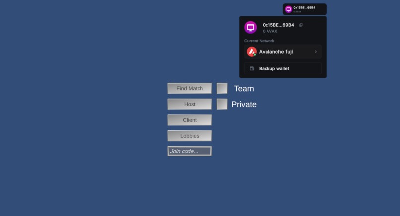
Task: Click the Find Match button
Action: click(x=190, y=88)
